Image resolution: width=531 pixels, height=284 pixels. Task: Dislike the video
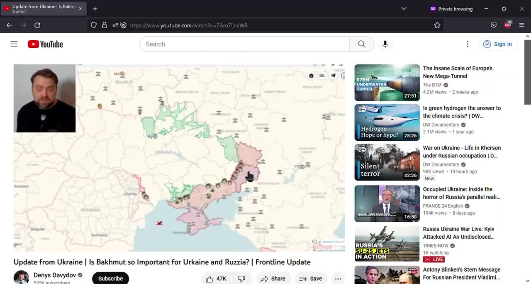[x=241, y=279]
